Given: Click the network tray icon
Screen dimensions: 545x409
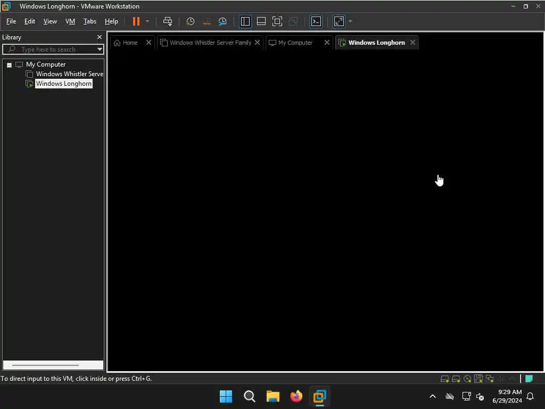Looking at the screenshot, I should (466, 396).
